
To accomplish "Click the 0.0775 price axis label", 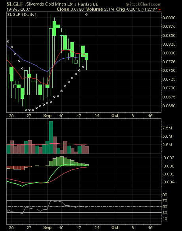I will point(169,62).
